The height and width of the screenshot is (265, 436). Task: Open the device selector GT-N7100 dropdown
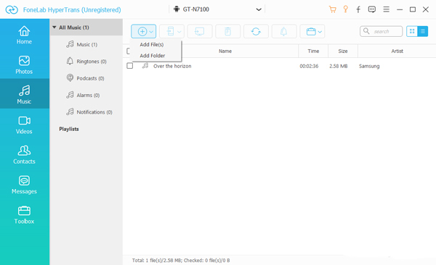click(217, 9)
